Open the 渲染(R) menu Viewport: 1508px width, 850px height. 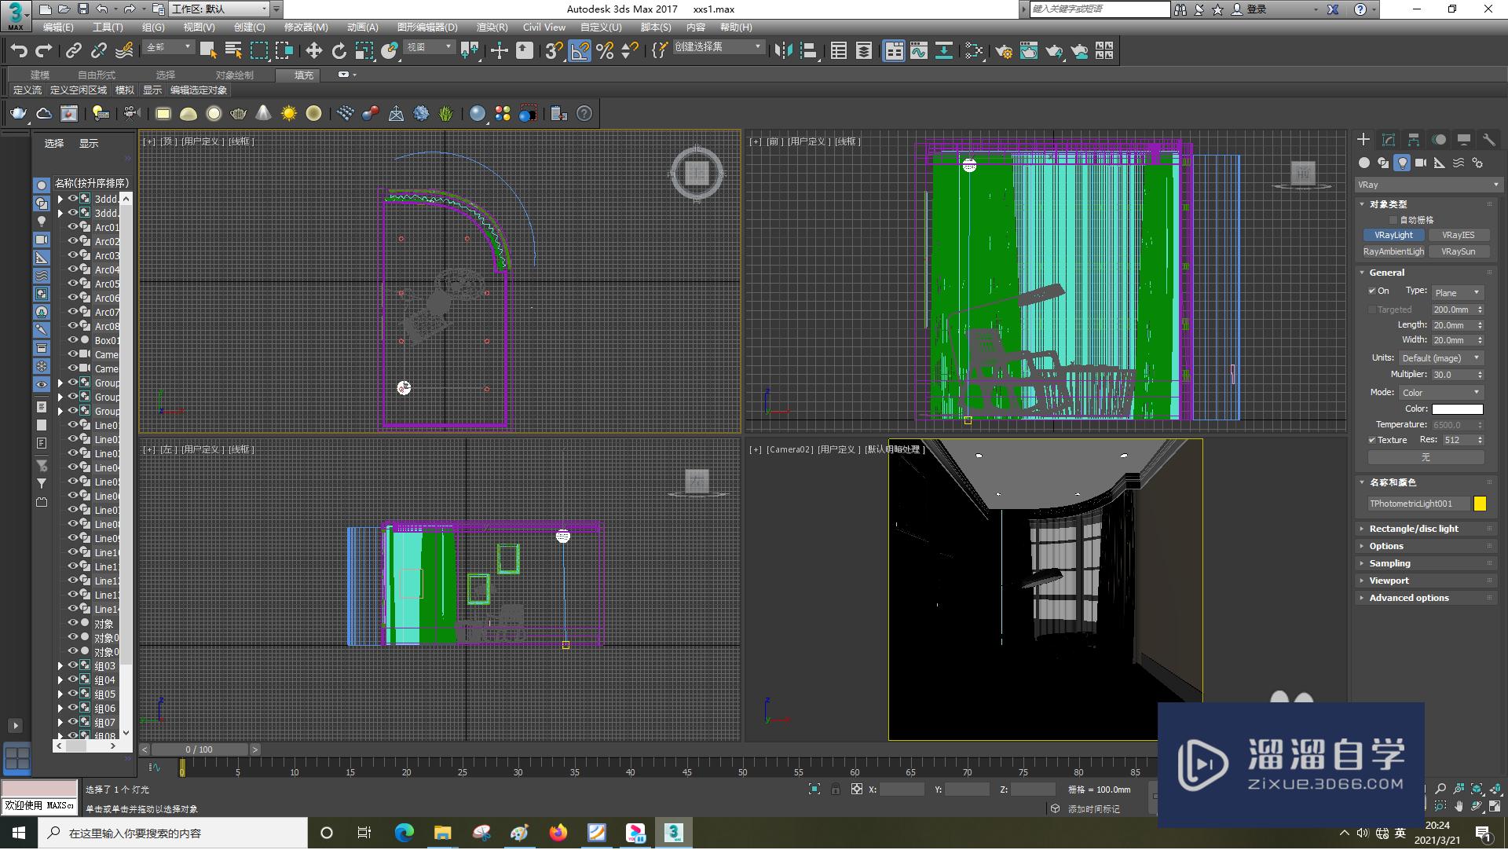pos(492,27)
